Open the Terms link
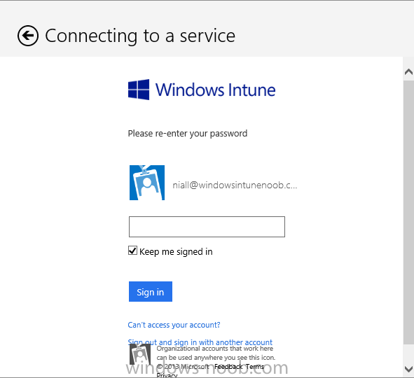This screenshot has width=414, height=378. 255,367
